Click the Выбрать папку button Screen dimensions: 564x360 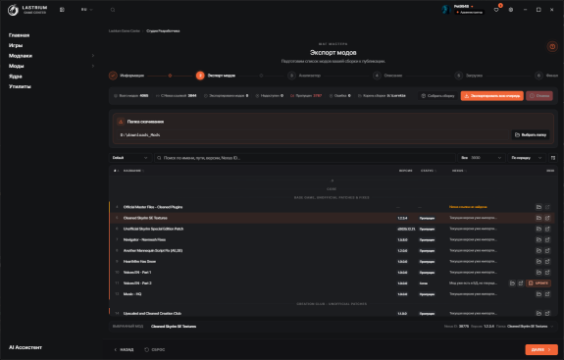point(531,134)
